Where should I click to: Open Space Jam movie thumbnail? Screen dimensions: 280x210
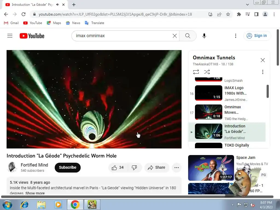[x=211, y=168]
